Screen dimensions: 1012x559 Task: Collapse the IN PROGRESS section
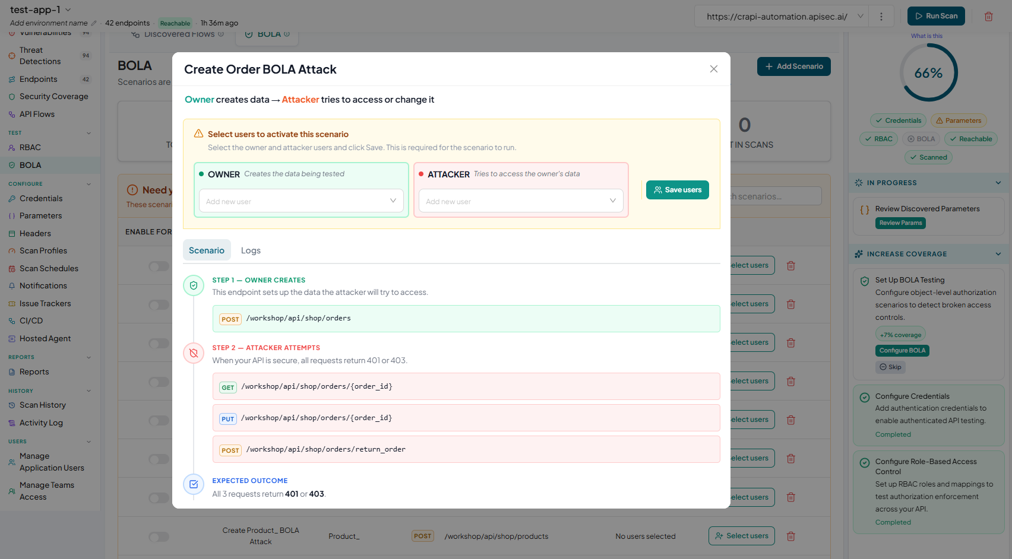(998, 183)
